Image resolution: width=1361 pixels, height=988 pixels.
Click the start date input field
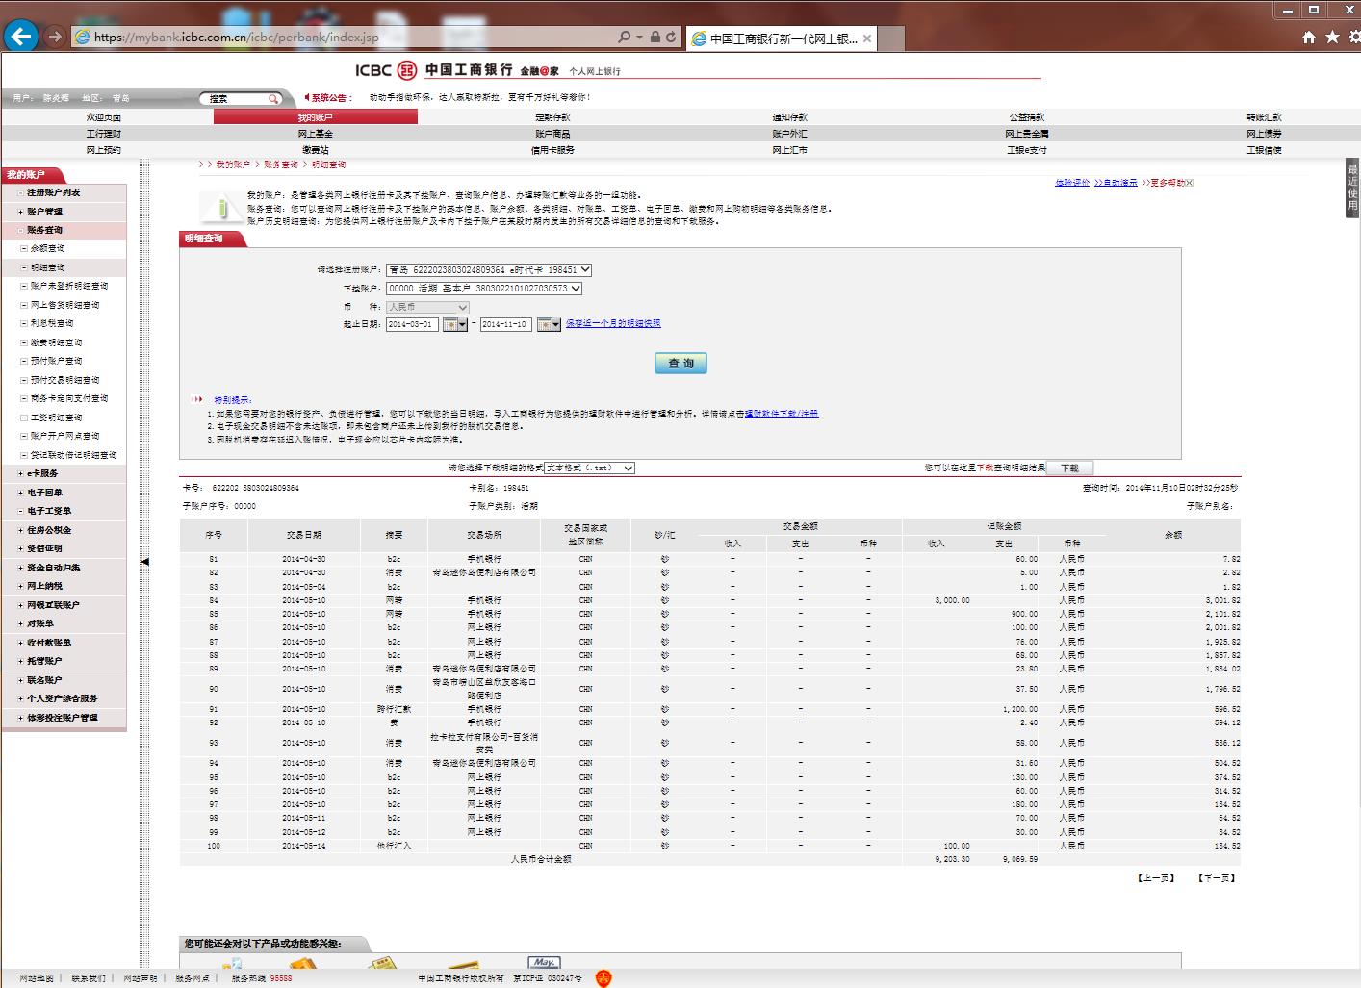[412, 325]
